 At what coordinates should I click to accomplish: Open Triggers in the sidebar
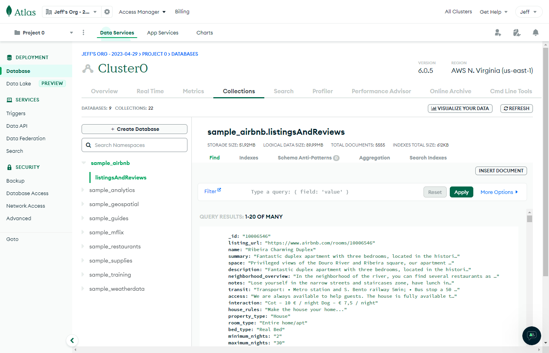16,113
